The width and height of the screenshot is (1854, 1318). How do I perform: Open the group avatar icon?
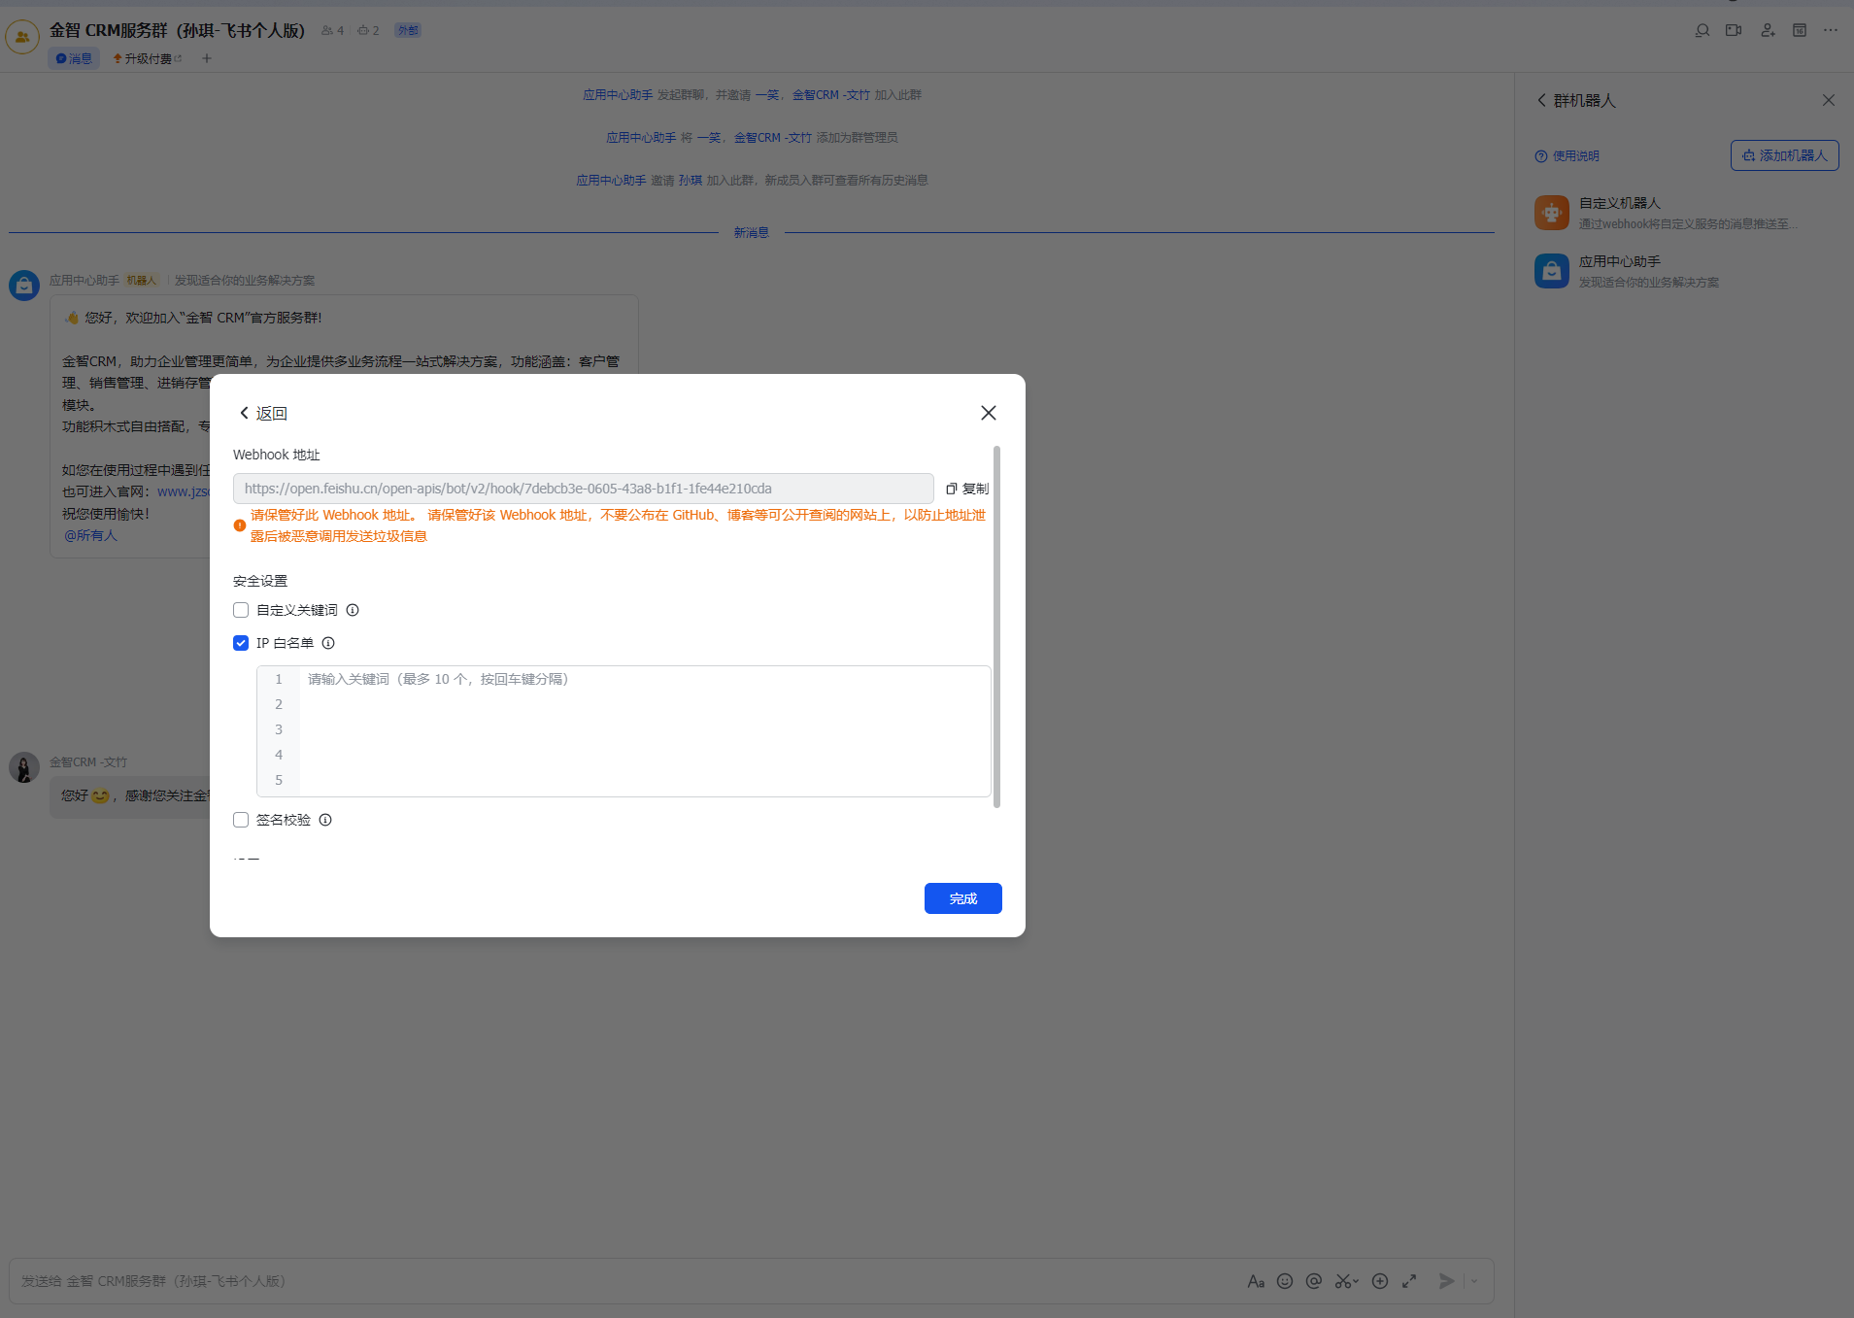tap(22, 37)
